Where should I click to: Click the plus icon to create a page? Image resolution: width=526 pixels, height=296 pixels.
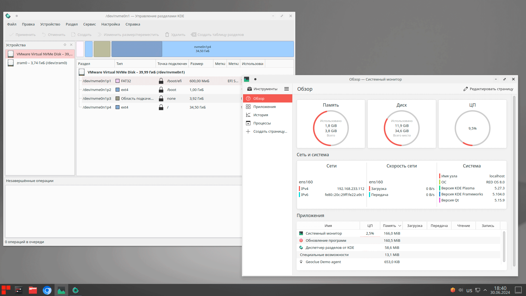click(248, 131)
